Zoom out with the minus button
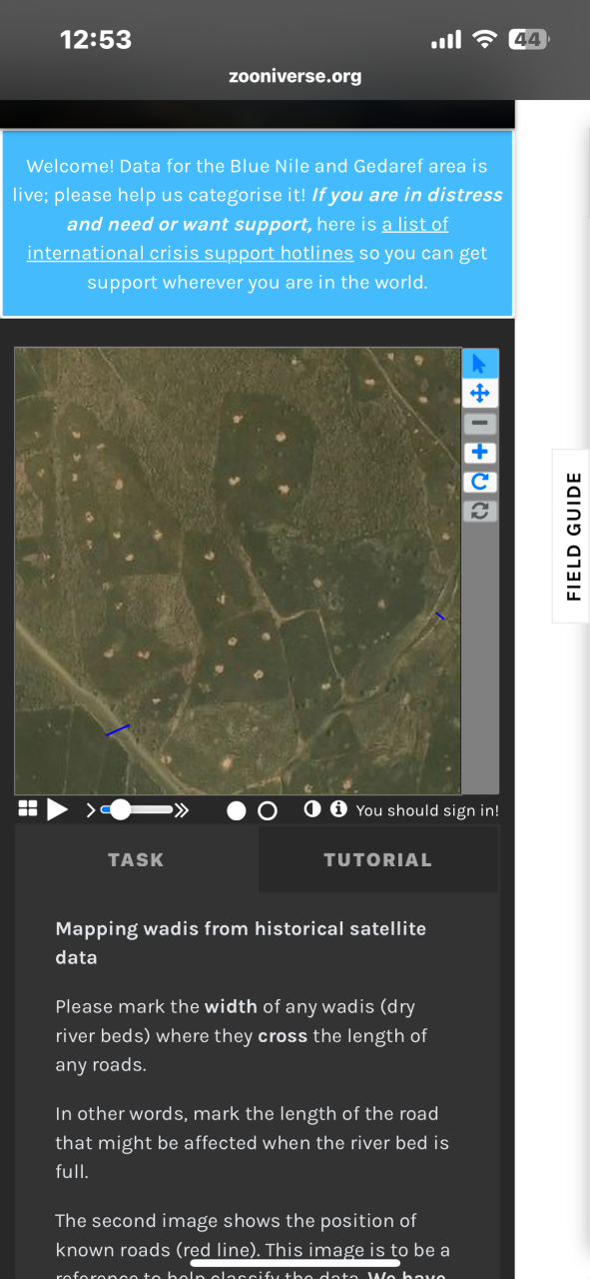Image resolution: width=590 pixels, height=1279 pixels. pyautogui.click(x=480, y=423)
